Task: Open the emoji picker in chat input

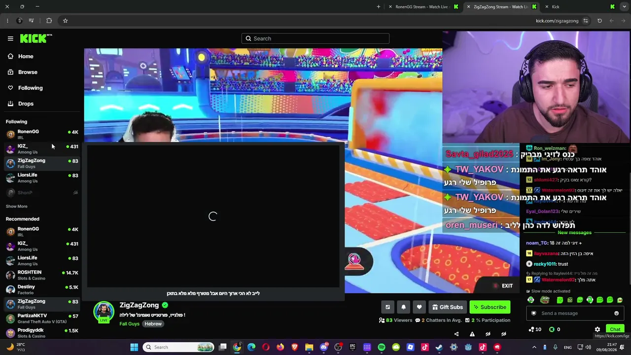Action: click(616, 313)
